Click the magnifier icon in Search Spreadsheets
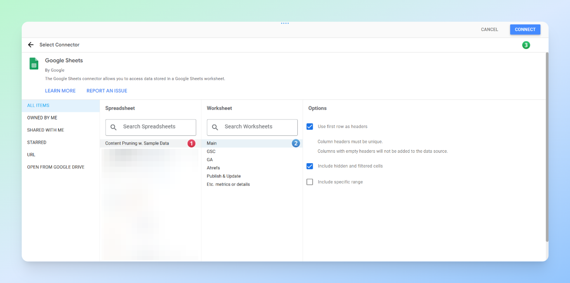 click(114, 127)
